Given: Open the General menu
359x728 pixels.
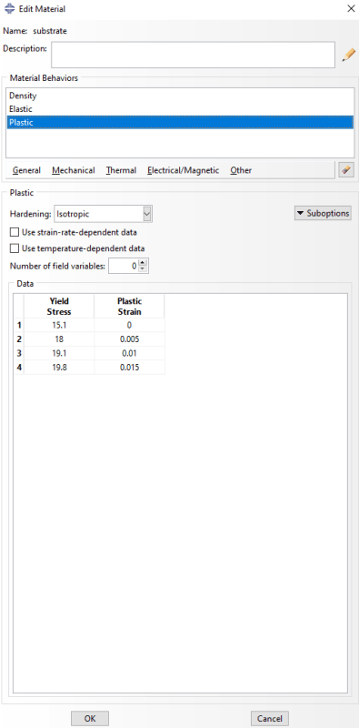Looking at the screenshot, I should 26,170.
